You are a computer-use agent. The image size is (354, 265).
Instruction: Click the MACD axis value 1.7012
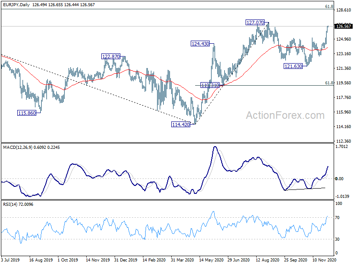(342, 147)
